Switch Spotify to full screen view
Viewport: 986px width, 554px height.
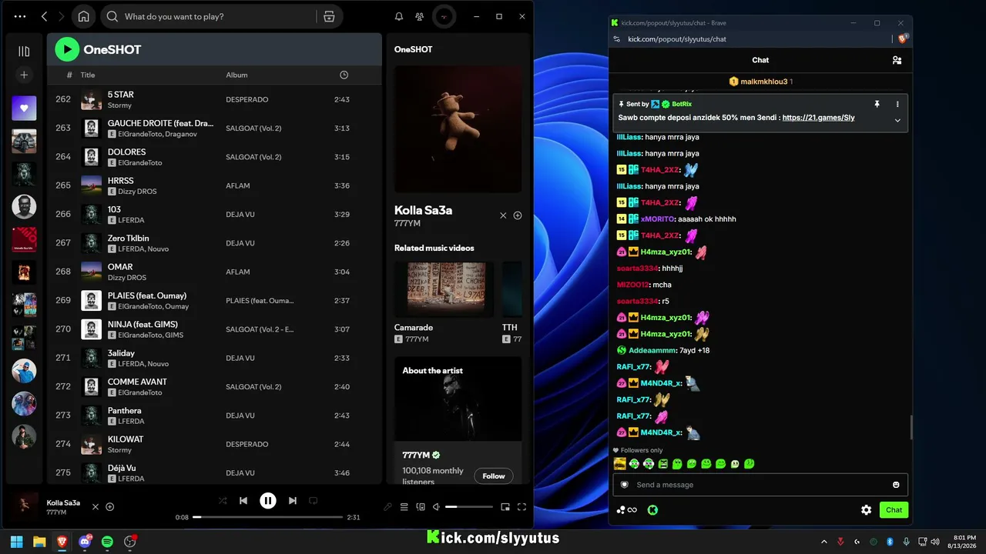[x=522, y=506]
